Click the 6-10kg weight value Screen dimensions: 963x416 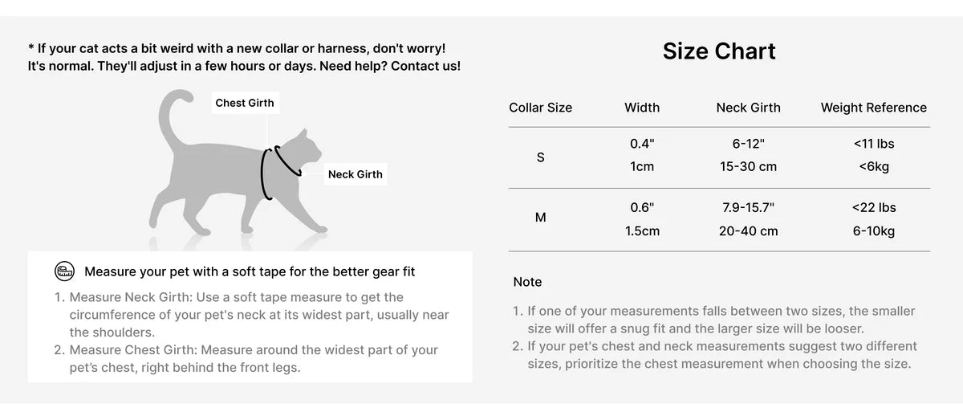point(874,231)
